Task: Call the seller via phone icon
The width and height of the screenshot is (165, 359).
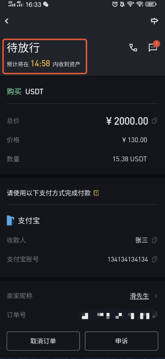Action: [133, 48]
